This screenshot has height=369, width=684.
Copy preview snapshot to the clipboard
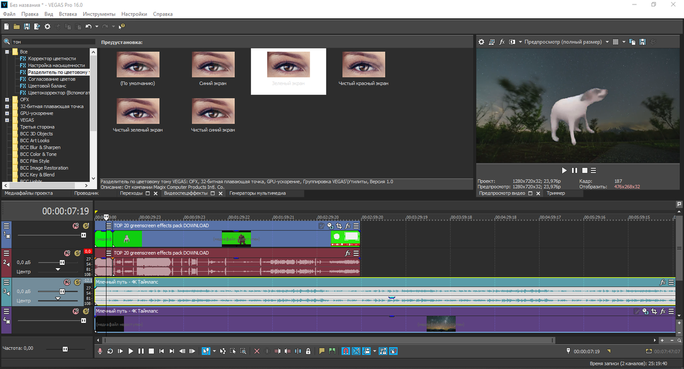click(x=633, y=42)
